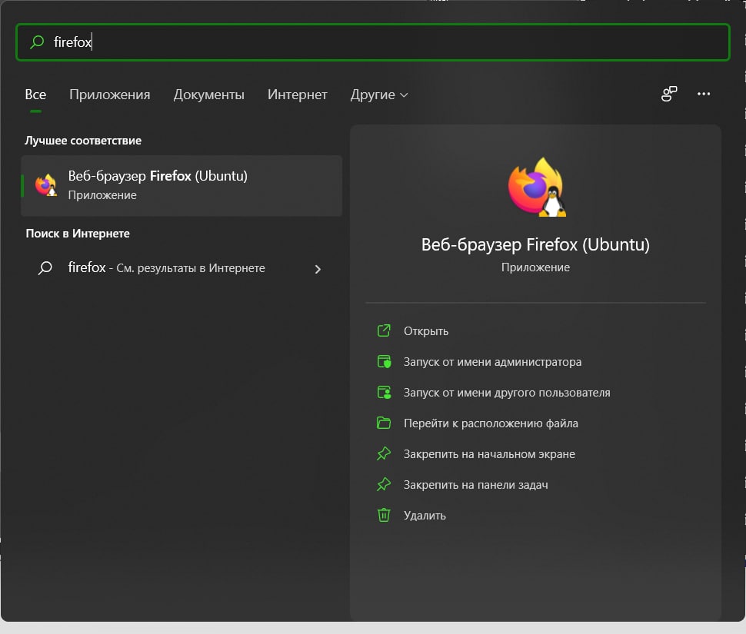746x634 pixels.
Task: Click the Лучшее соответствие heading
Action: pyautogui.click(x=83, y=141)
